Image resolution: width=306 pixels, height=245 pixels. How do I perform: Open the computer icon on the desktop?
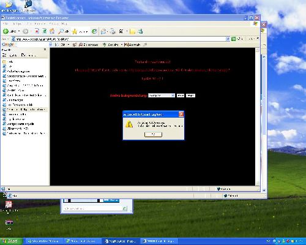tap(28, 4)
